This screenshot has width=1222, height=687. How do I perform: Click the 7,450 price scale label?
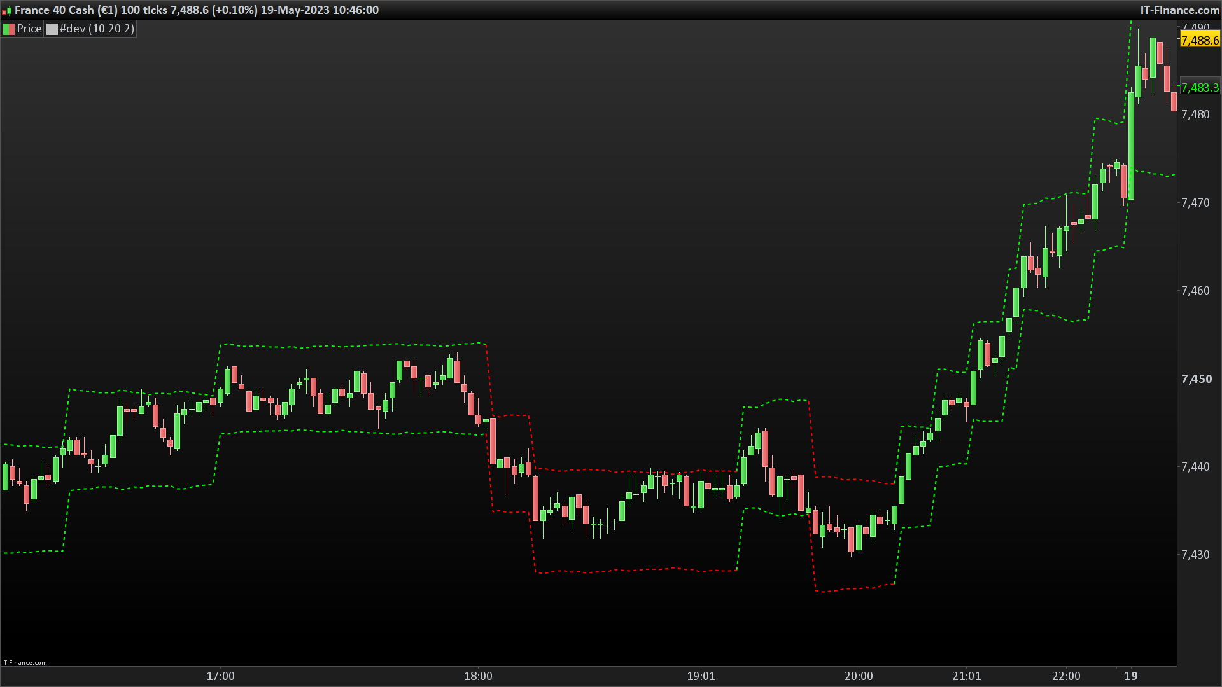tap(1196, 379)
